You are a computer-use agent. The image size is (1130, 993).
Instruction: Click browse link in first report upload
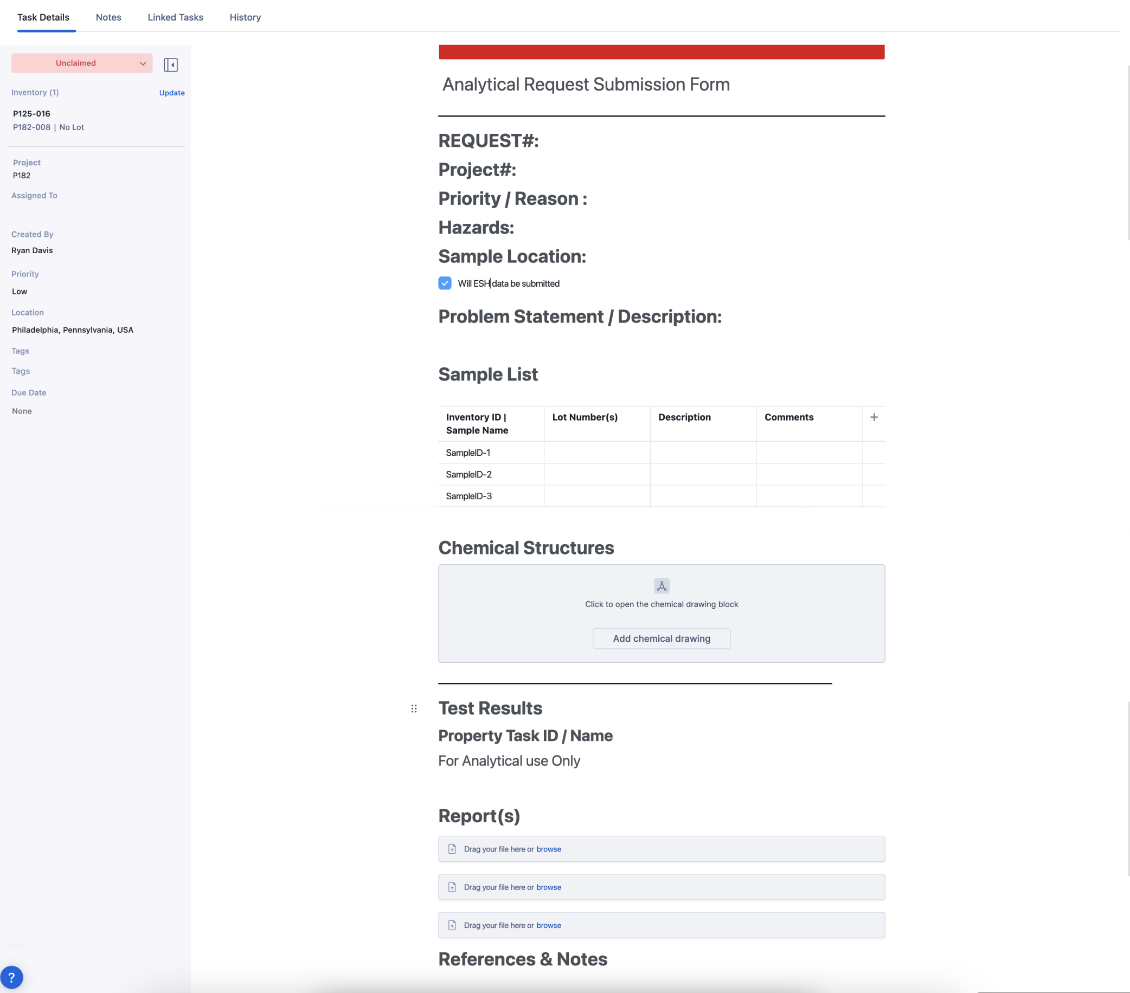548,849
